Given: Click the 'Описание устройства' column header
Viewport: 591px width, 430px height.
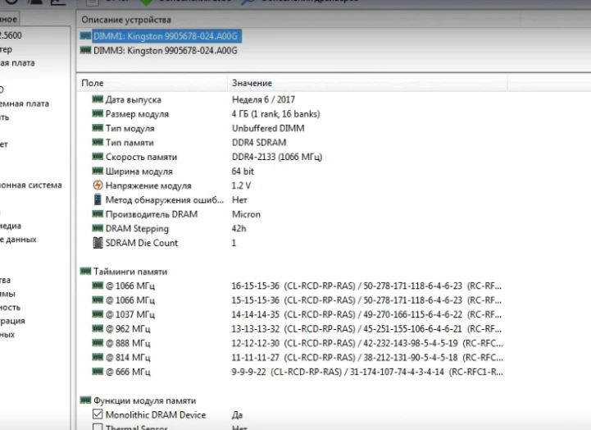Looking at the screenshot, I should pos(126,20).
